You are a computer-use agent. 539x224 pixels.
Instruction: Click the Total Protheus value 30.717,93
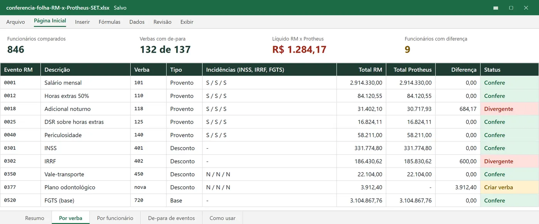pos(411,109)
